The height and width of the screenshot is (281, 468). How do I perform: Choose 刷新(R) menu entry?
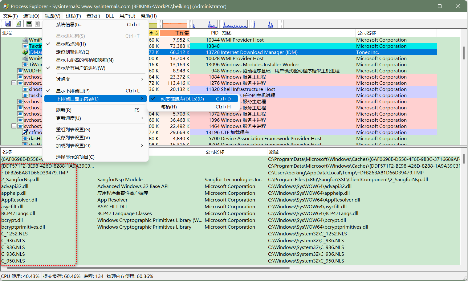pos(96,110)
